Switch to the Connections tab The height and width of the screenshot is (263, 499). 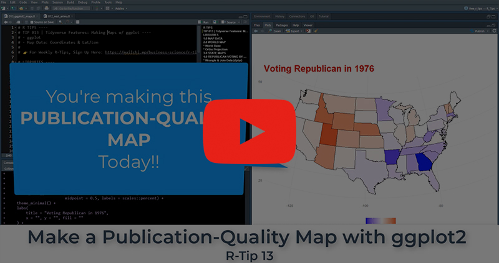297,17
